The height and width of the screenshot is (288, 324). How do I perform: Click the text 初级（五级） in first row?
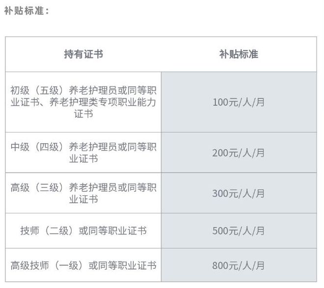[39, 90]
